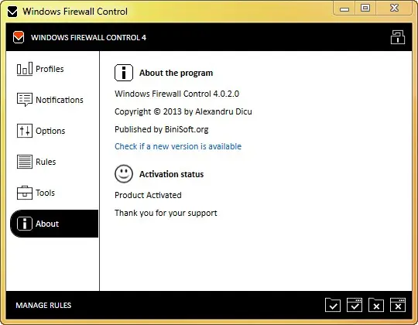
Task: Switch to the Profiles tab
Action: pos(50,69)
